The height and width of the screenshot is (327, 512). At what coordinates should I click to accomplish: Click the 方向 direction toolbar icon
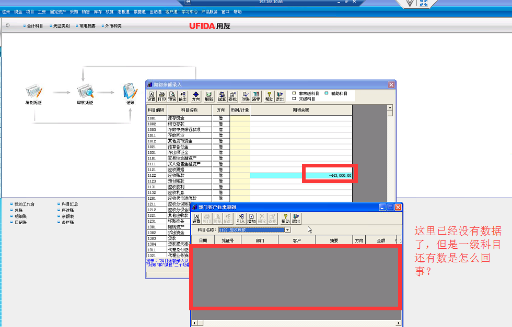click(196, 96)
